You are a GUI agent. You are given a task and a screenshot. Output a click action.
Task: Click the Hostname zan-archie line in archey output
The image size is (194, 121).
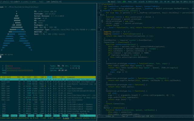pos(45,14)
